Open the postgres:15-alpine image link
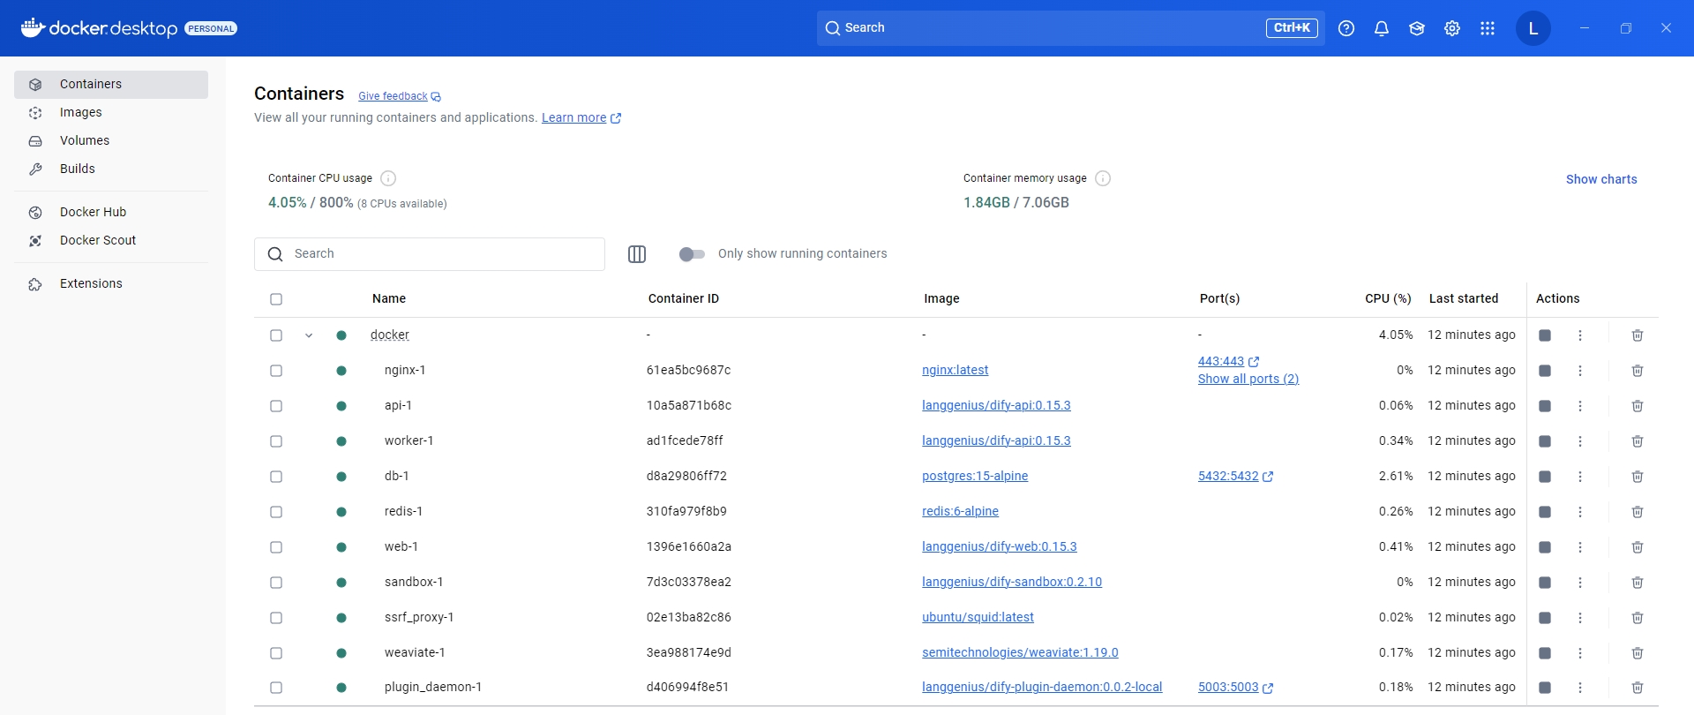 pos(975,477)
